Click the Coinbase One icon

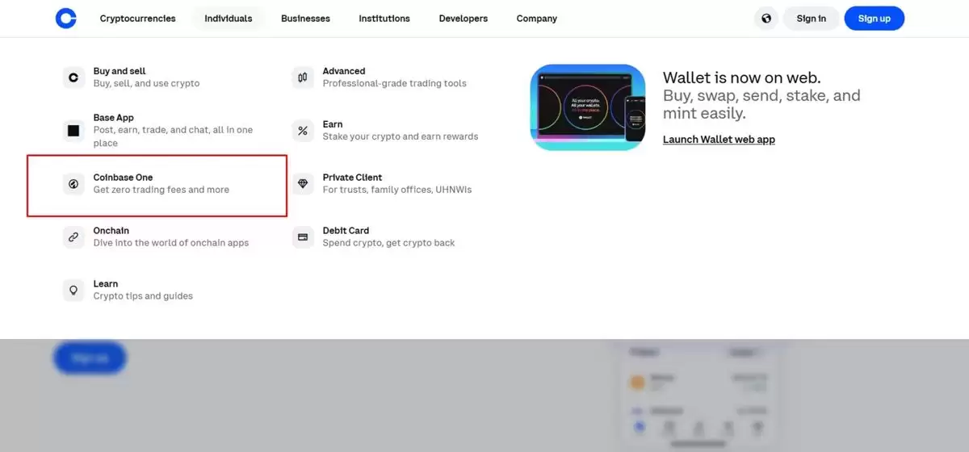pyautogui.click(x=73, y=184)
